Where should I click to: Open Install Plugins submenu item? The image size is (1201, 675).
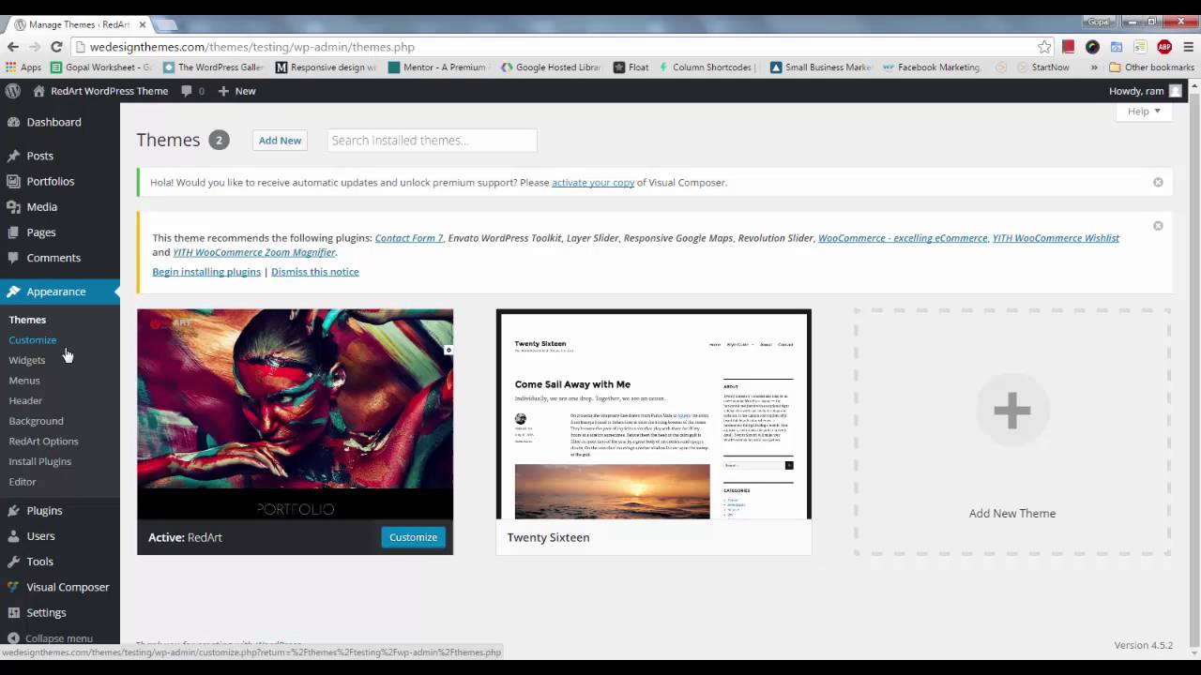tap(40, 461)
